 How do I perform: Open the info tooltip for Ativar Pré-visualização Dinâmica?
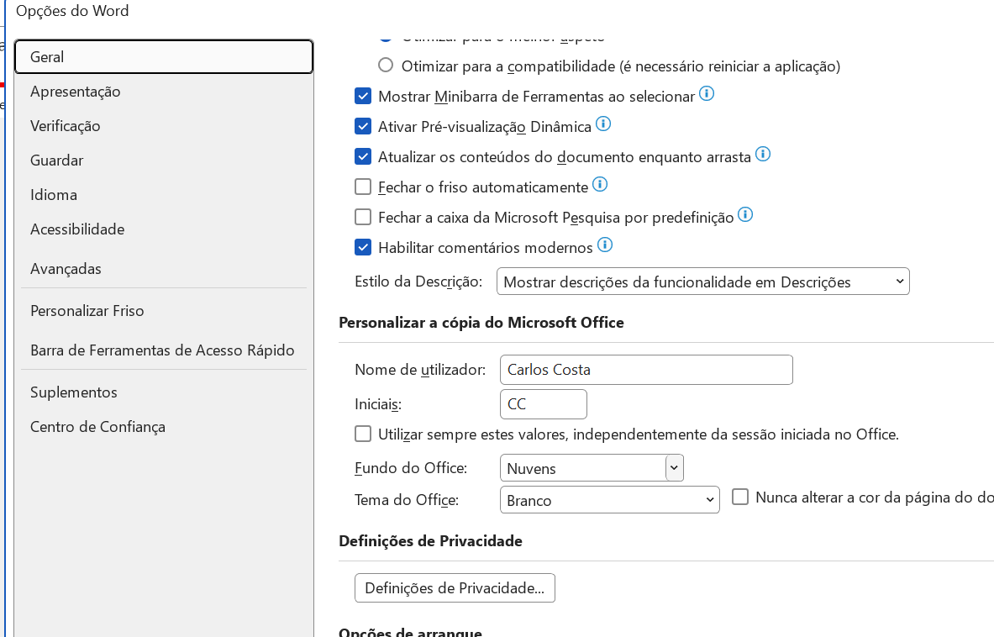coord(602,124)
